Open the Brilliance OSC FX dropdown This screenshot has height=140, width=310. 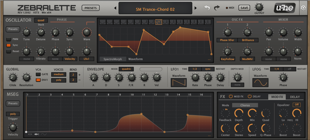[x=248, y=40]
